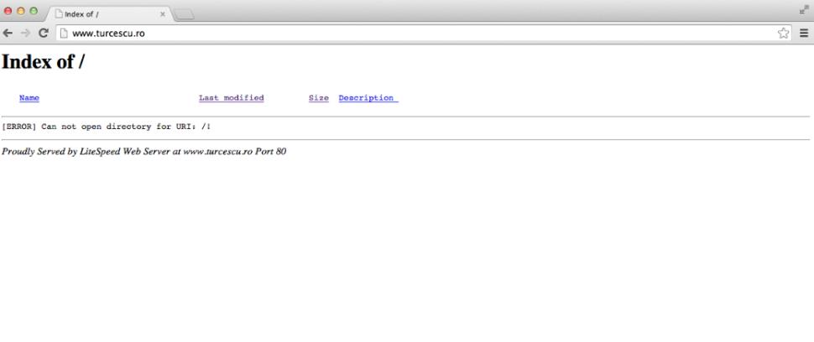Sort listing by Size
Screen dimensions: 814x342
coord(318,98)
